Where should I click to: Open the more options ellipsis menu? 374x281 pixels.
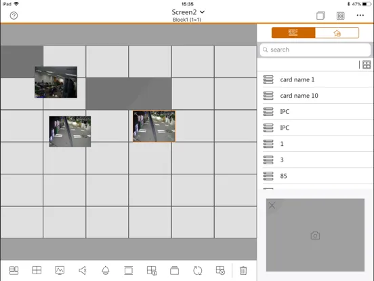coord(360,16)
